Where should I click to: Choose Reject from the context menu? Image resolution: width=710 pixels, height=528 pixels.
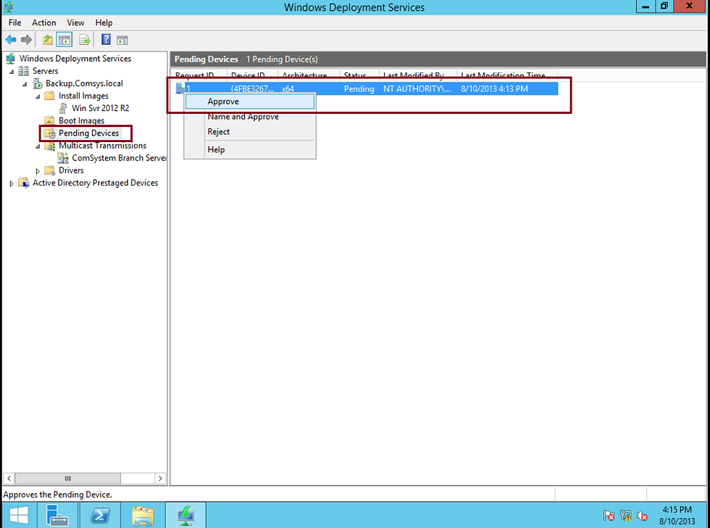click(250, 132)
